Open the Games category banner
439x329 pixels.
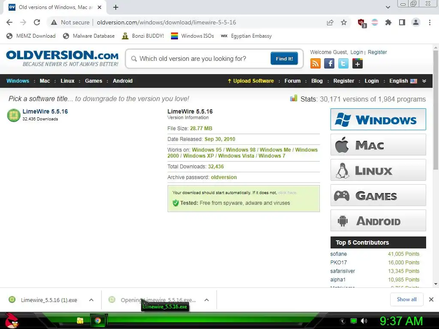(x=378, y=195)
